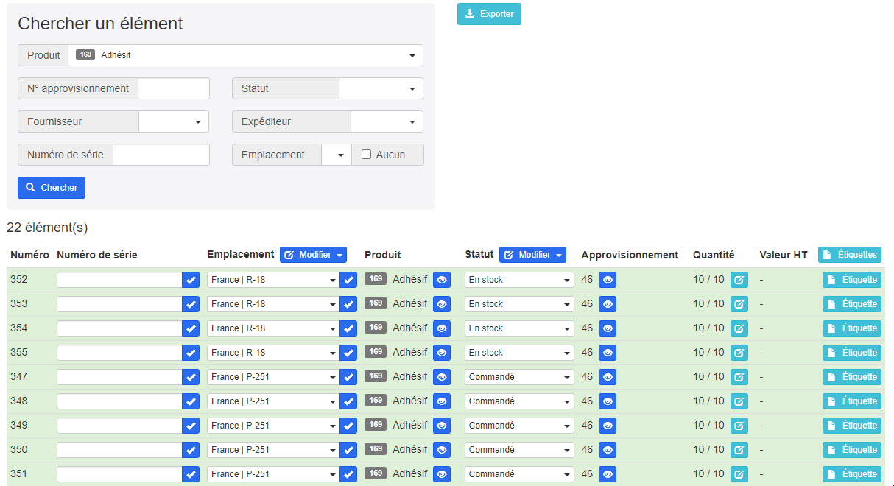Viewport: 894px width, 486px height.
Task: Edit quantity 10 / 10 for row 353
Action: pos(739,304)
